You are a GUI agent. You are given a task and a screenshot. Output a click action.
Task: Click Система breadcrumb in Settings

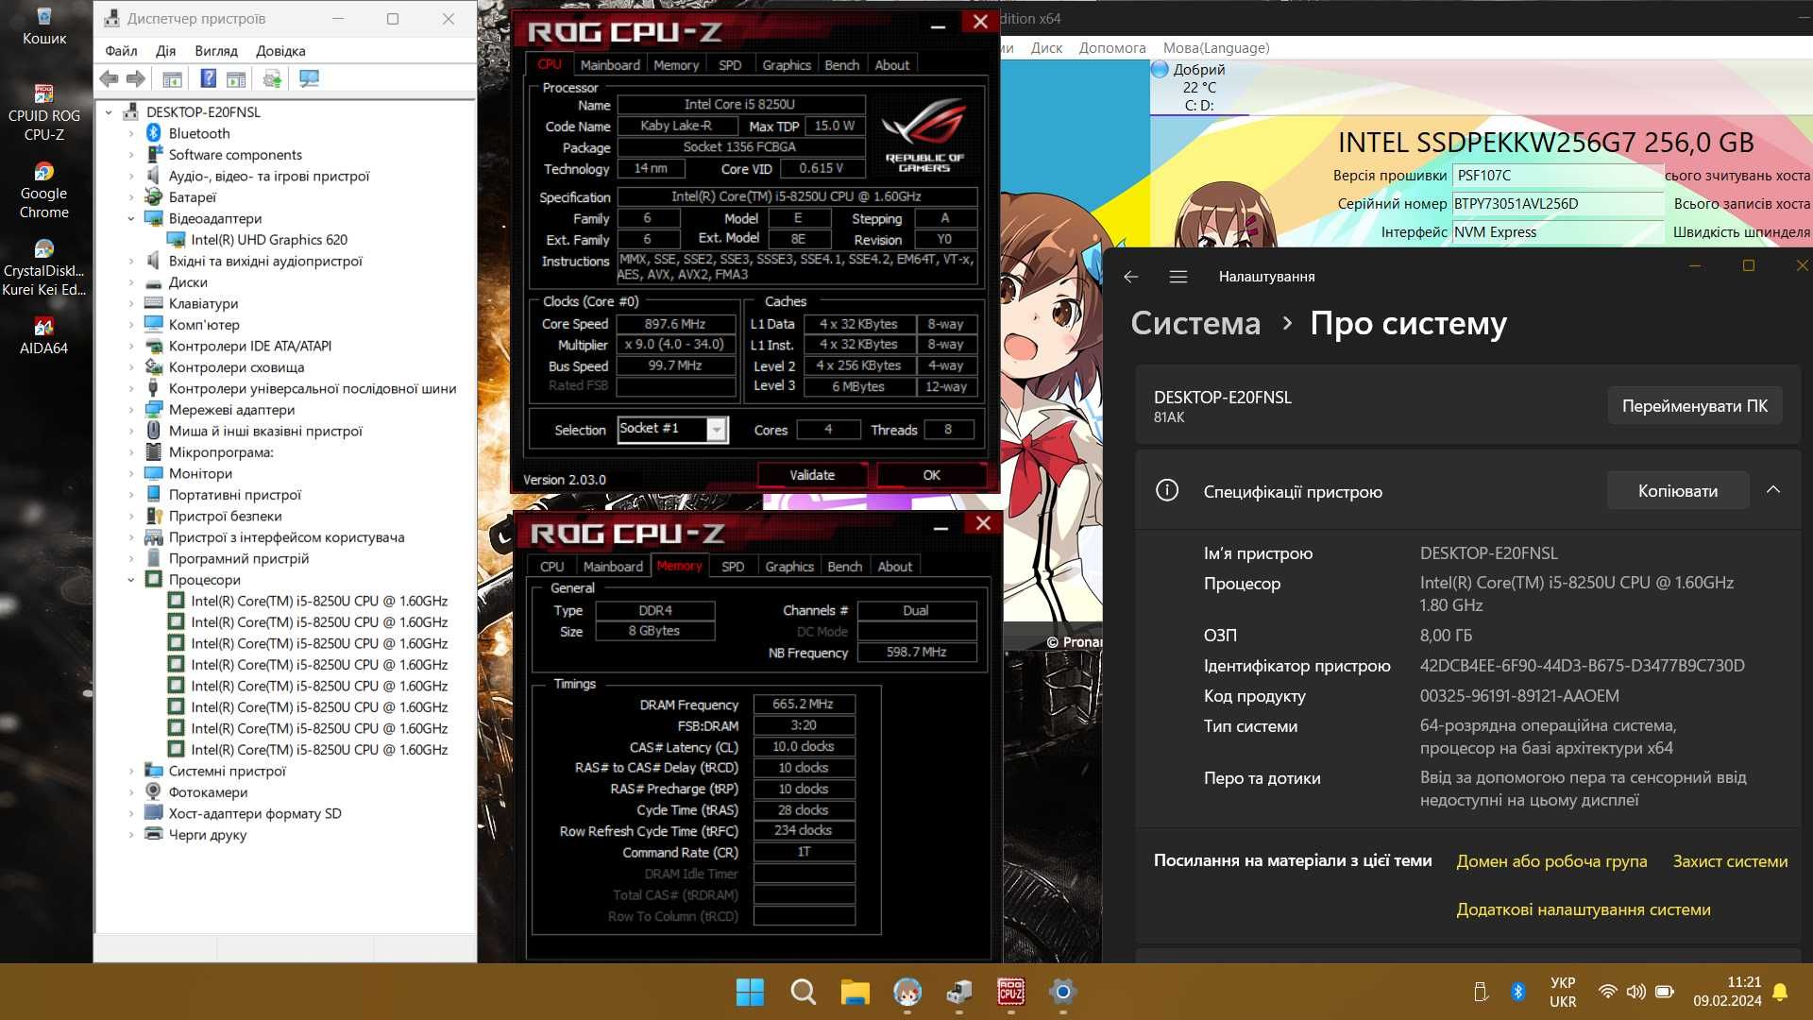(x=1195, y=323)
